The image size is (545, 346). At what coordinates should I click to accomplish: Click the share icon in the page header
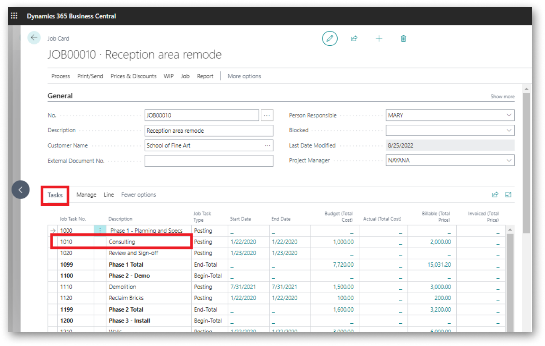[x=354, y=39]
